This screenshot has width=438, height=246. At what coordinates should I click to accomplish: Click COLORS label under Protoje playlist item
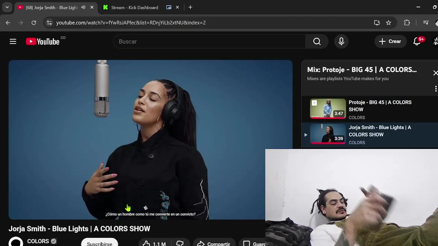[x=357, y=118]
